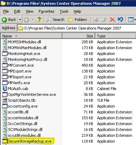Select the MPVerify.exe application icon
This screenshot has width=136, height=145.
pos(5,83)
